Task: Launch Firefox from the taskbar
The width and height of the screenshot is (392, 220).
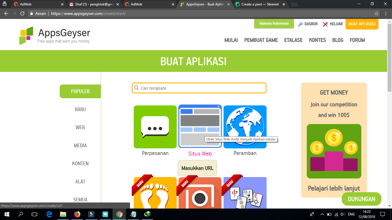Action: 77,214
